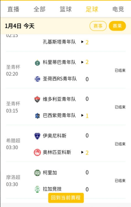This screenshot has height=207, width=131.
Task: Click the 维多利亚青年队 team crest
Action: 38,99
